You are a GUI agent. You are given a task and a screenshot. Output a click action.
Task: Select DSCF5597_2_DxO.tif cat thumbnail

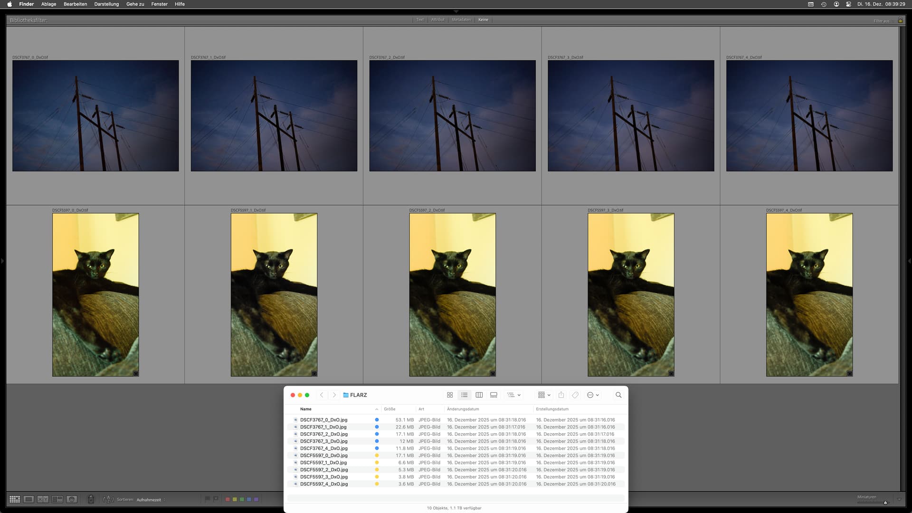pos(452,294)
